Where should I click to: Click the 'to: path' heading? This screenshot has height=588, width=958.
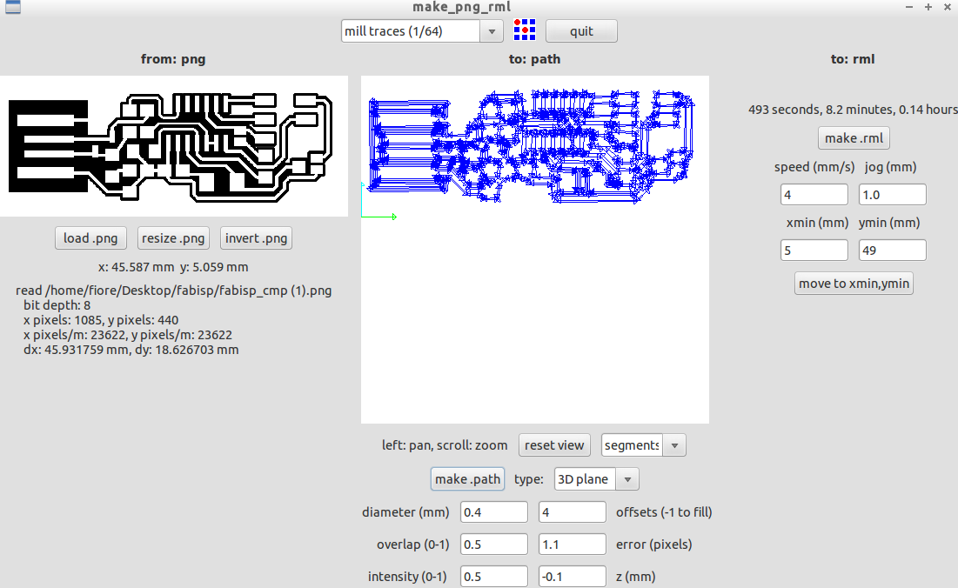coord(534,59)
